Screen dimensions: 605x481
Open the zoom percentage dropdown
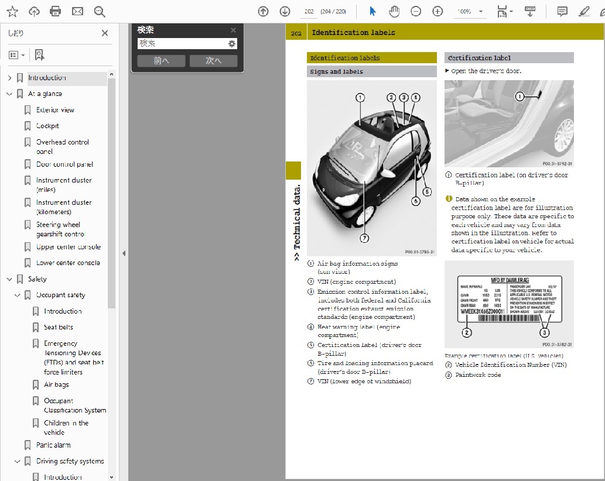481,11
